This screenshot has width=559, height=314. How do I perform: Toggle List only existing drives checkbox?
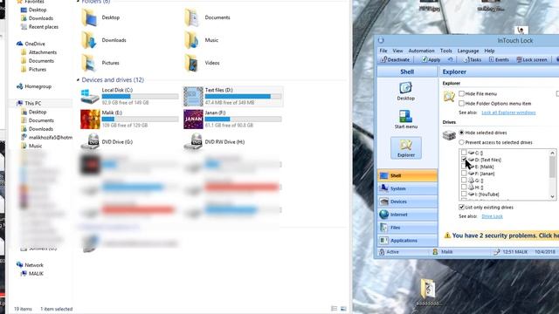point(462,207)
